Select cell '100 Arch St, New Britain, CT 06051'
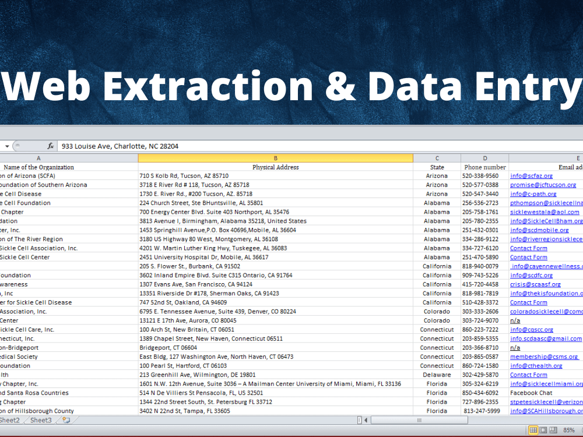583x437 pixels. 276,330
